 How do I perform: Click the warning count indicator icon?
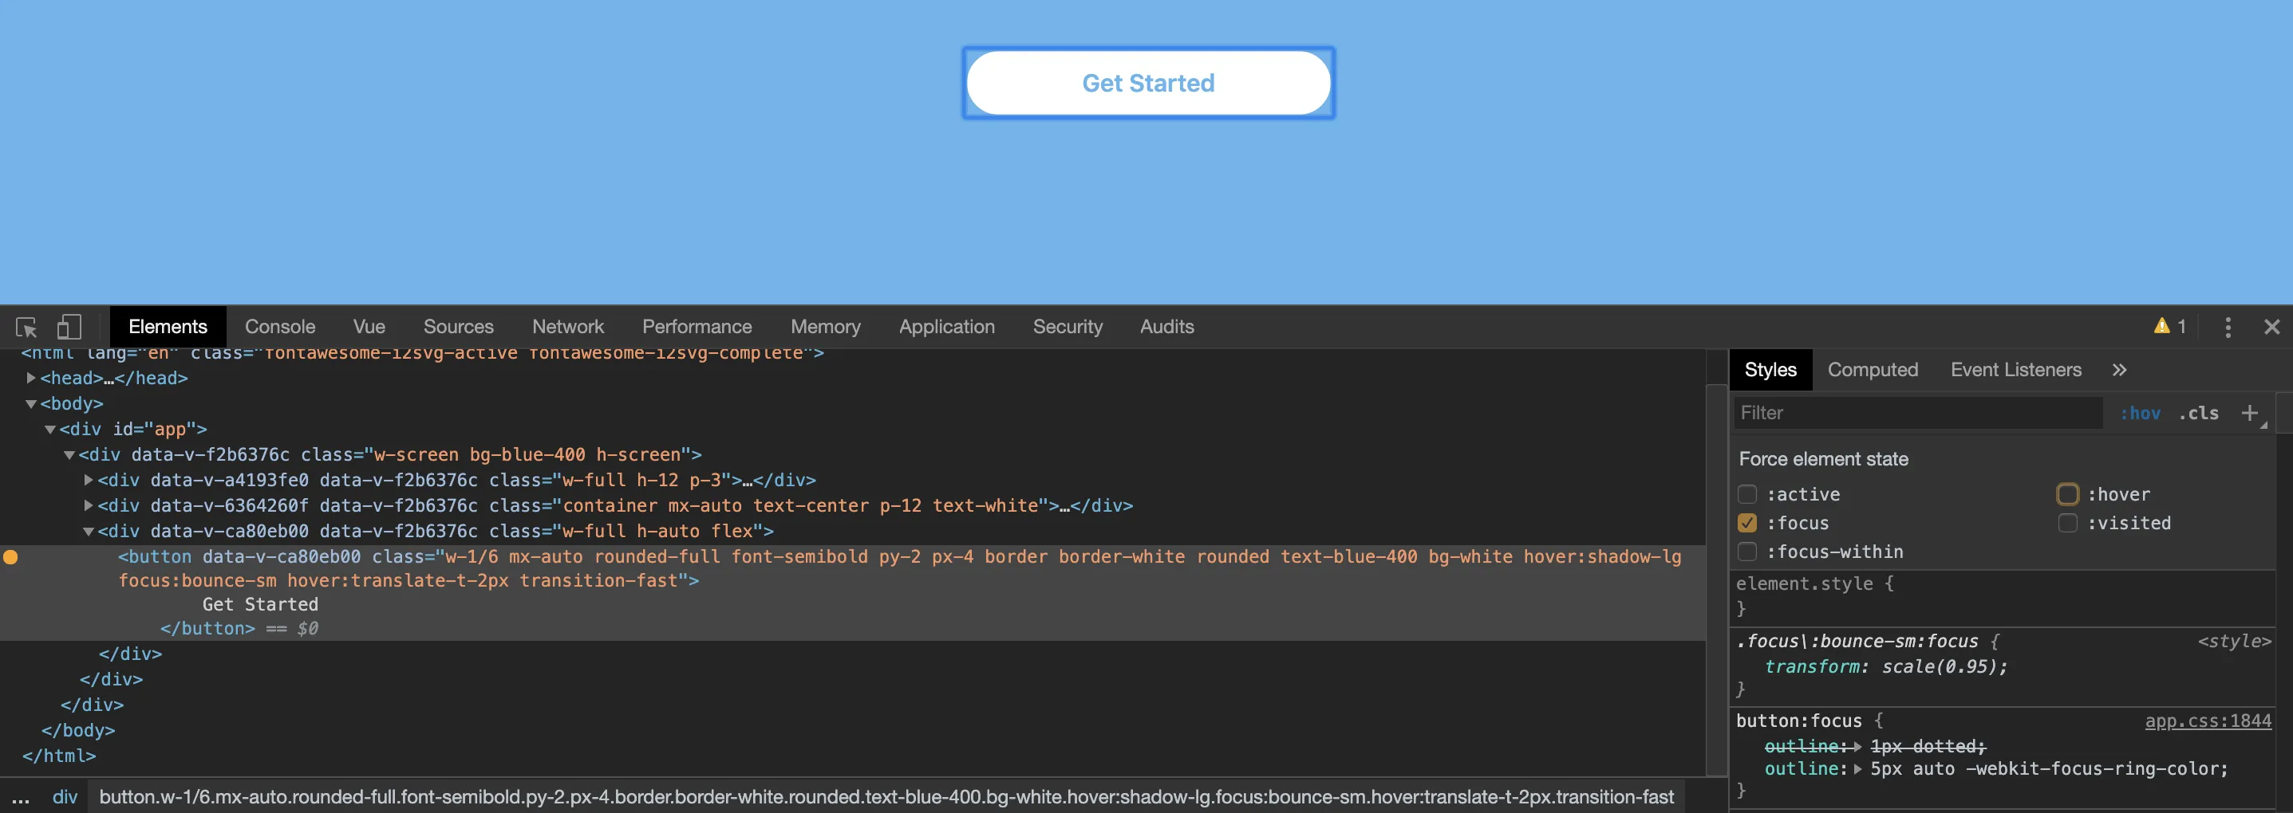[x=2169, y=327]
